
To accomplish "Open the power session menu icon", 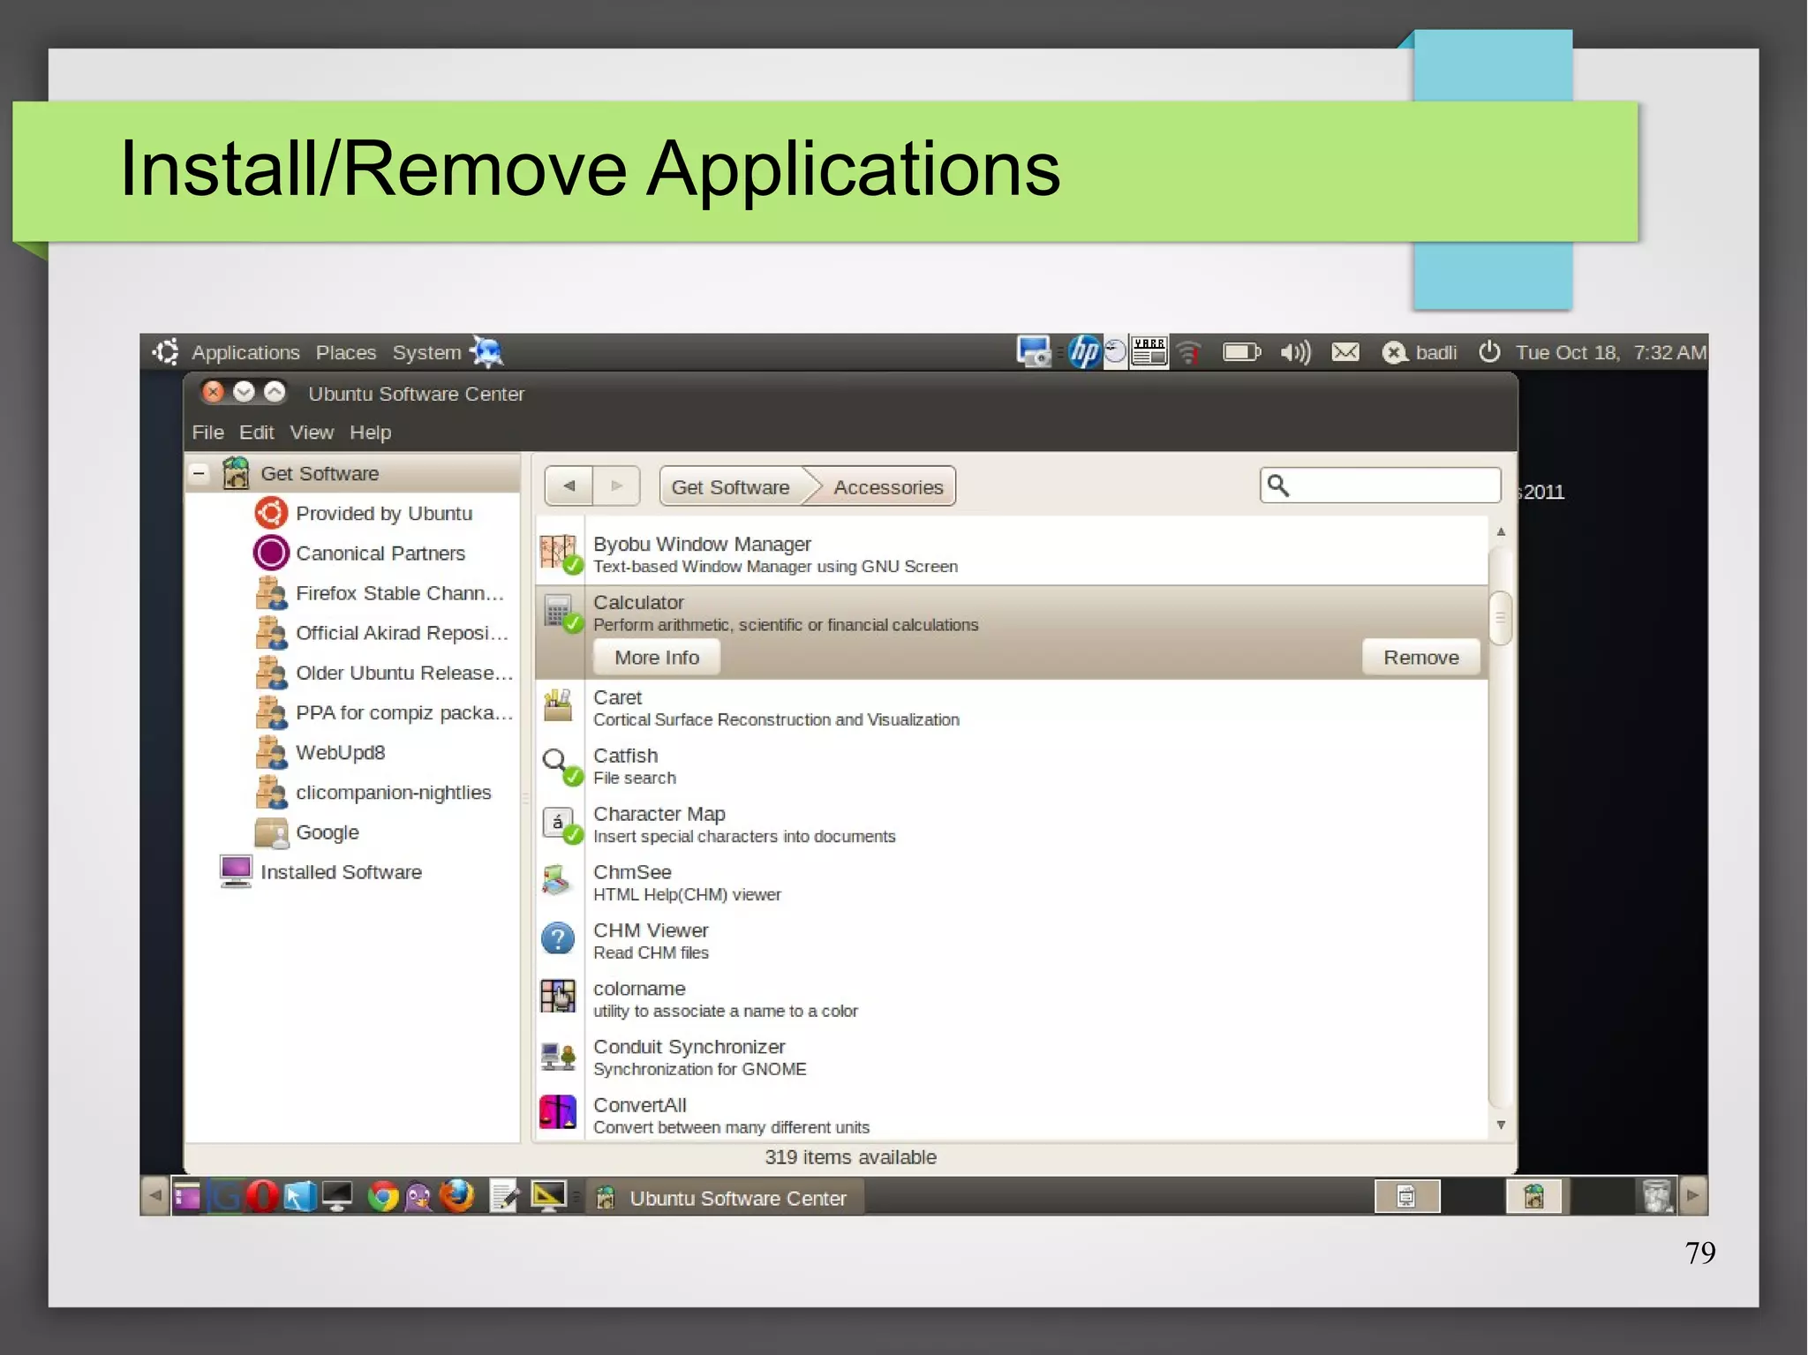I will coord(1489,352).
